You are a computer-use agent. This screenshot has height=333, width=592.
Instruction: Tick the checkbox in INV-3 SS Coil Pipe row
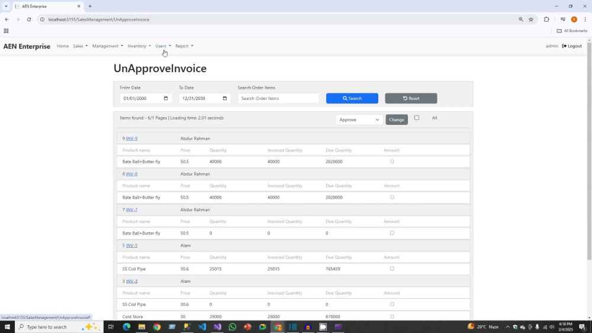[392, 304]
